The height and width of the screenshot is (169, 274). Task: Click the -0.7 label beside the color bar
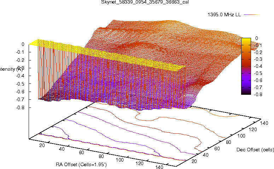point(258,87)
